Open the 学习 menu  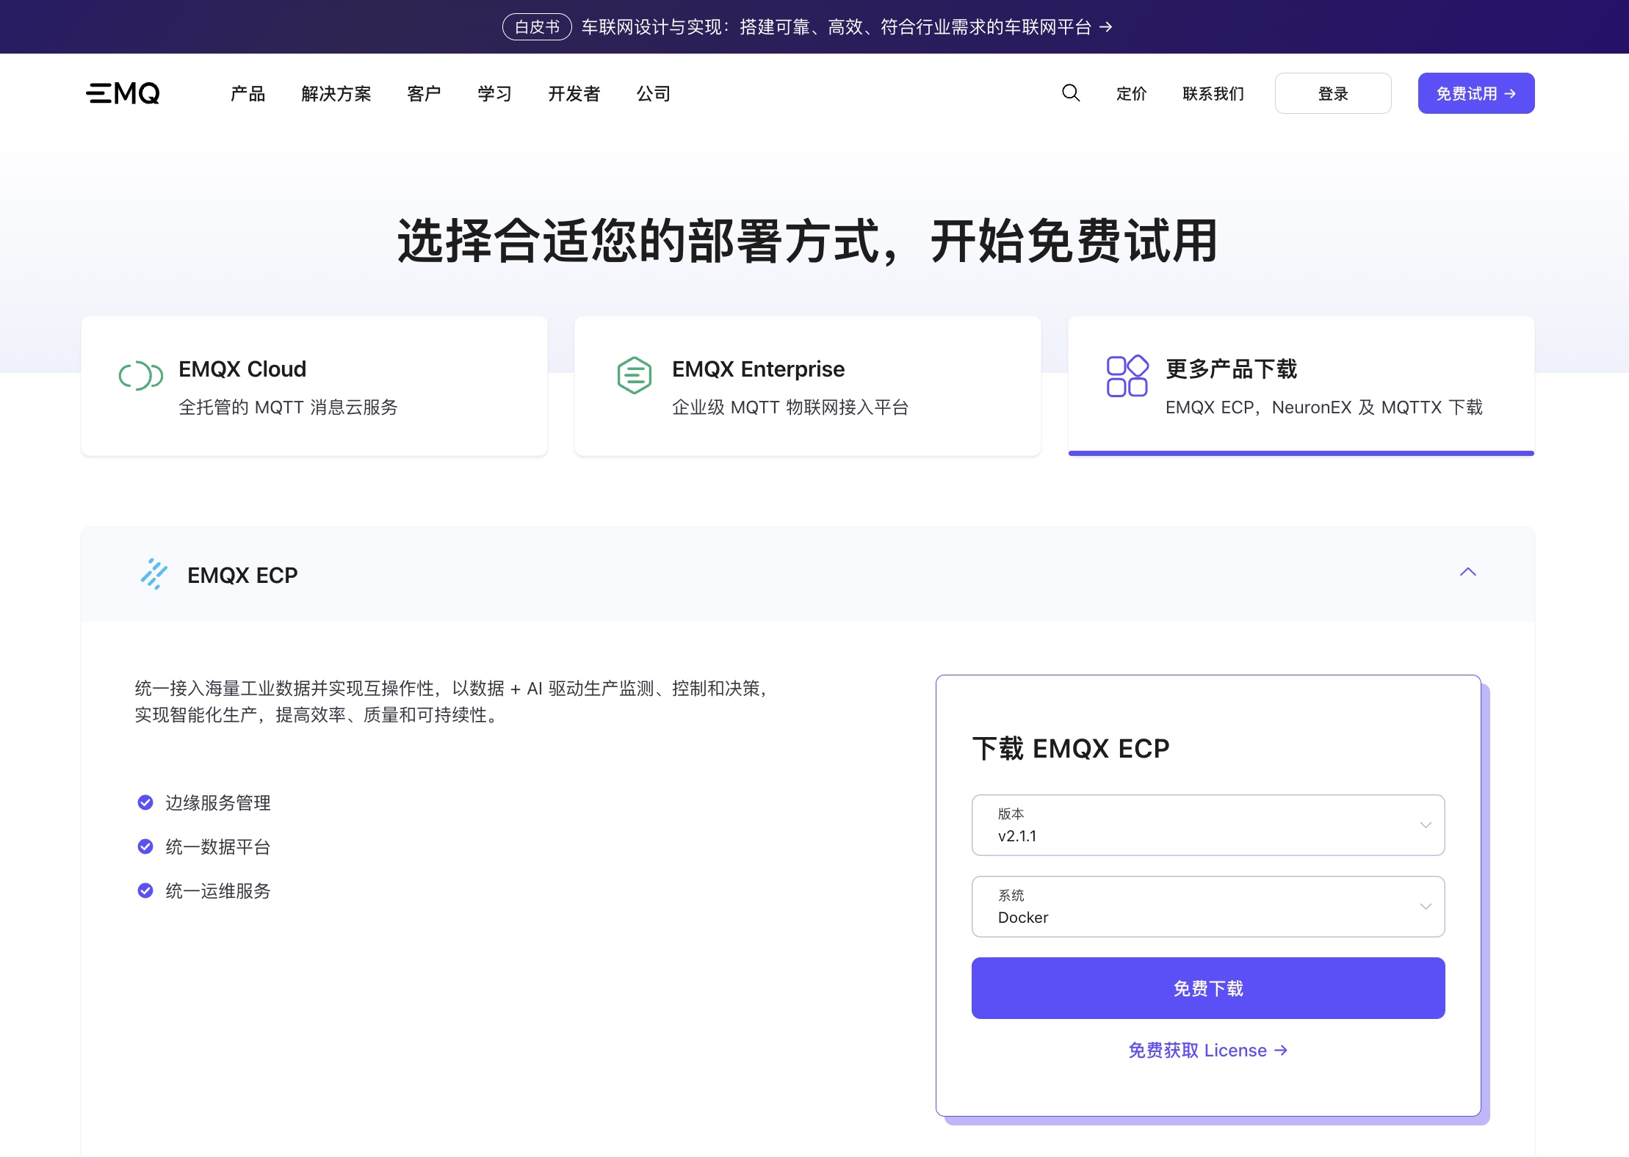[494, 94]
